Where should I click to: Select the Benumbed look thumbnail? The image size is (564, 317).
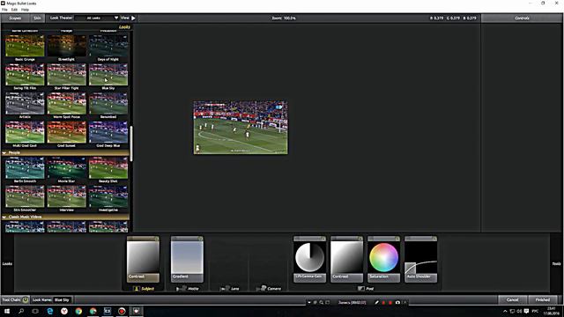click(x=108, y=104)
